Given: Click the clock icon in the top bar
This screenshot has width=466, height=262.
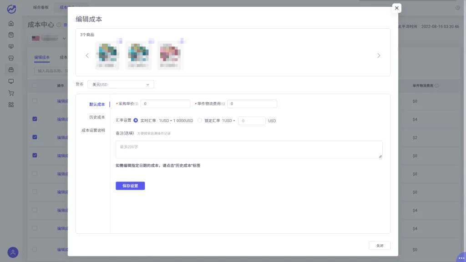Looking at the screenshot, I should coord(457,8).
